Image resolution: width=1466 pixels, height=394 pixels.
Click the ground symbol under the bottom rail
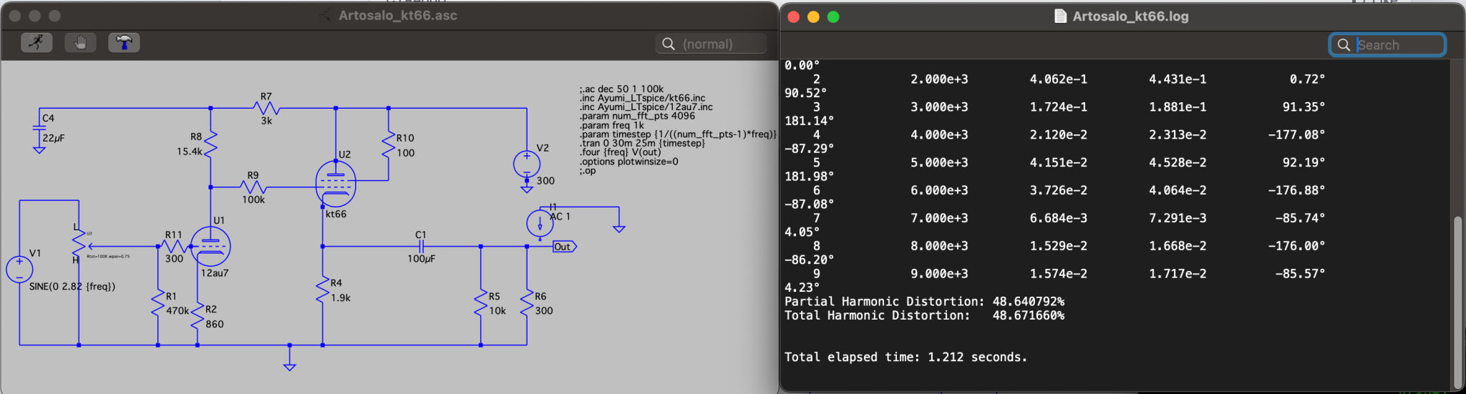pos(289,367)
